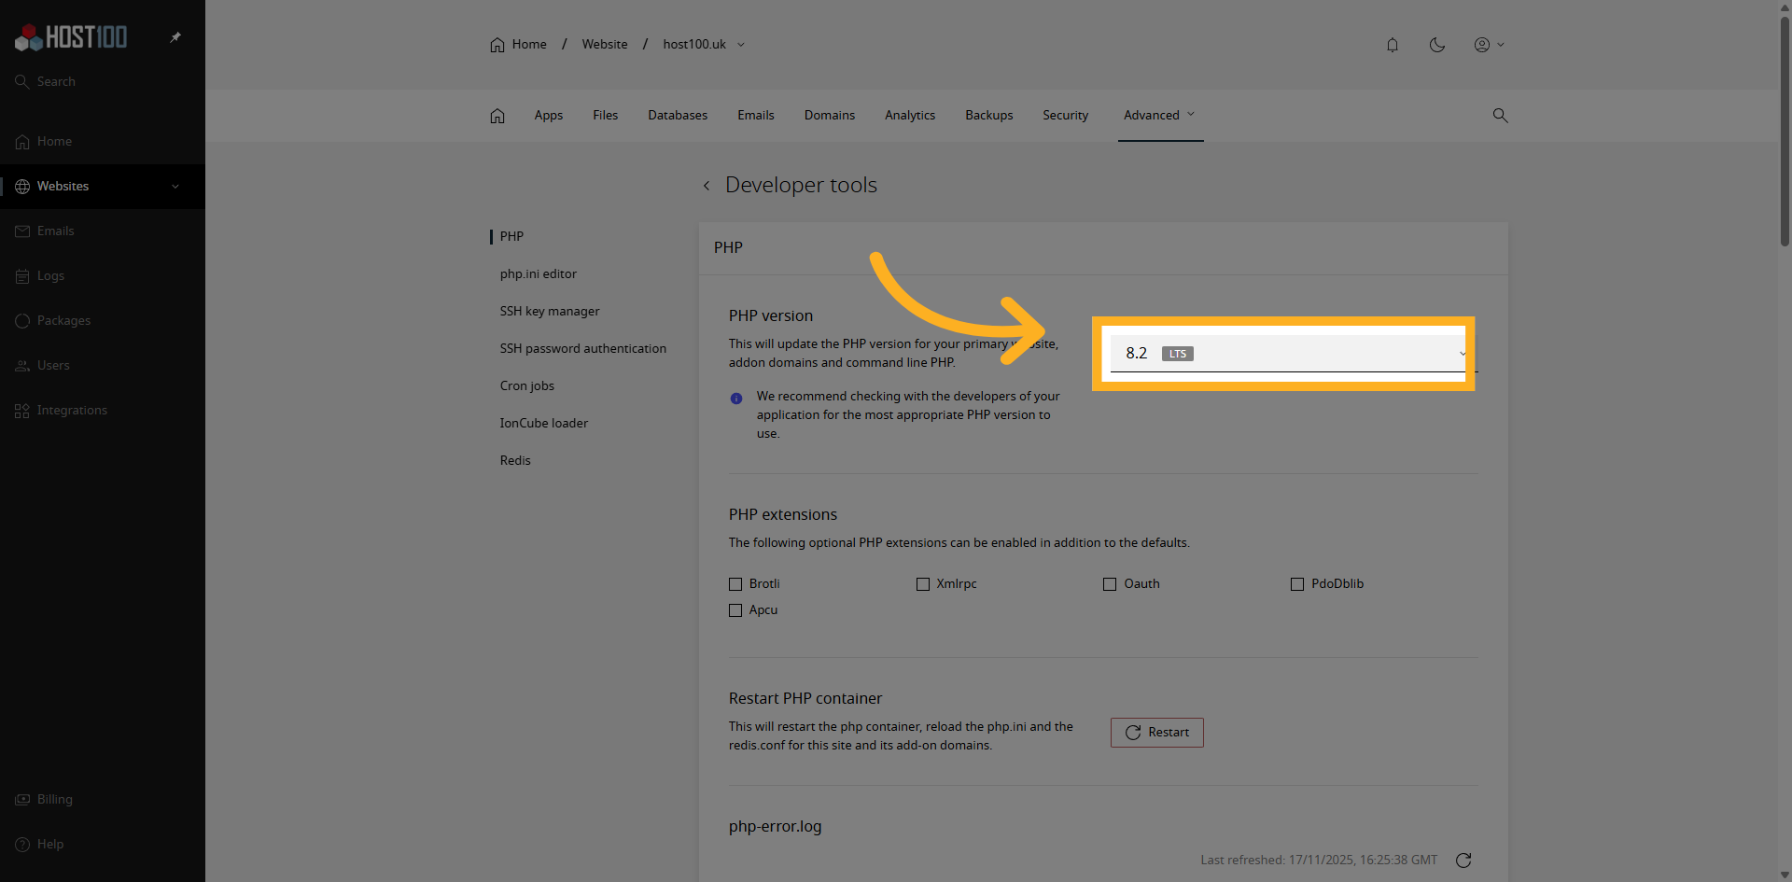This screenshot has height=882, width=1792.
Task: Open Redis section
Action: 515,460
